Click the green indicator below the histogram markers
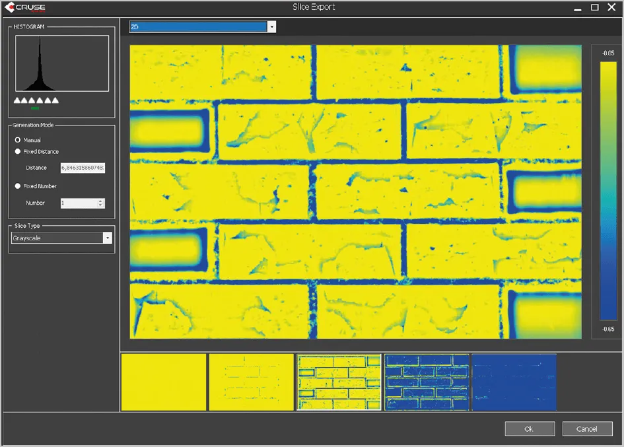Image resolution: width=624 pixels, height=447 pixels. [x=36, y=107]
